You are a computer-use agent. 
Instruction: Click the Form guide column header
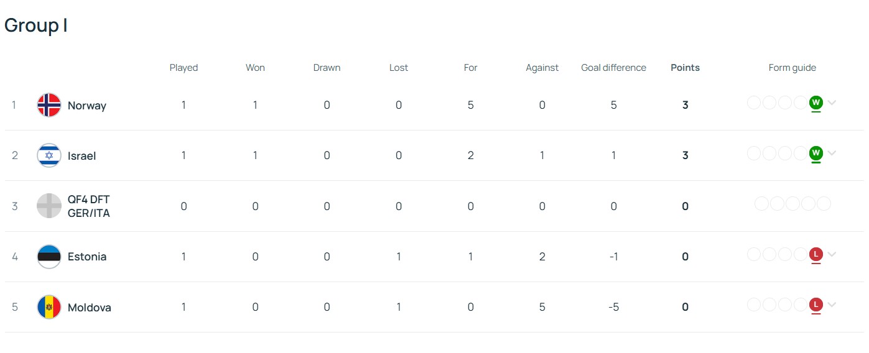coord(792,68)
